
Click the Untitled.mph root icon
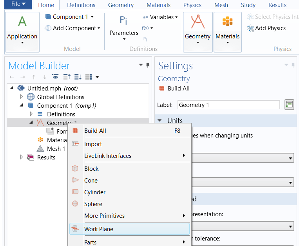(x=21, y=88)
